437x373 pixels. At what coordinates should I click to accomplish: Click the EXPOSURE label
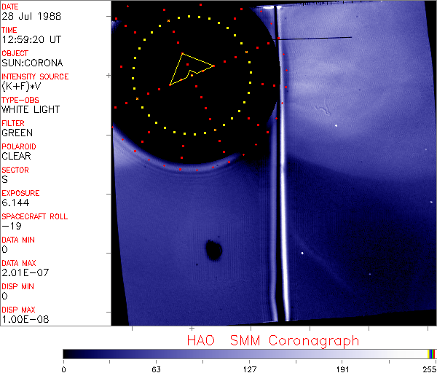[x=20, y=193]
